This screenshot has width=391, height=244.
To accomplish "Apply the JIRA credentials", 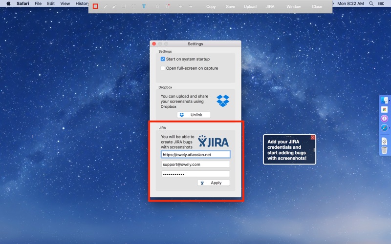I will (213, 183).
